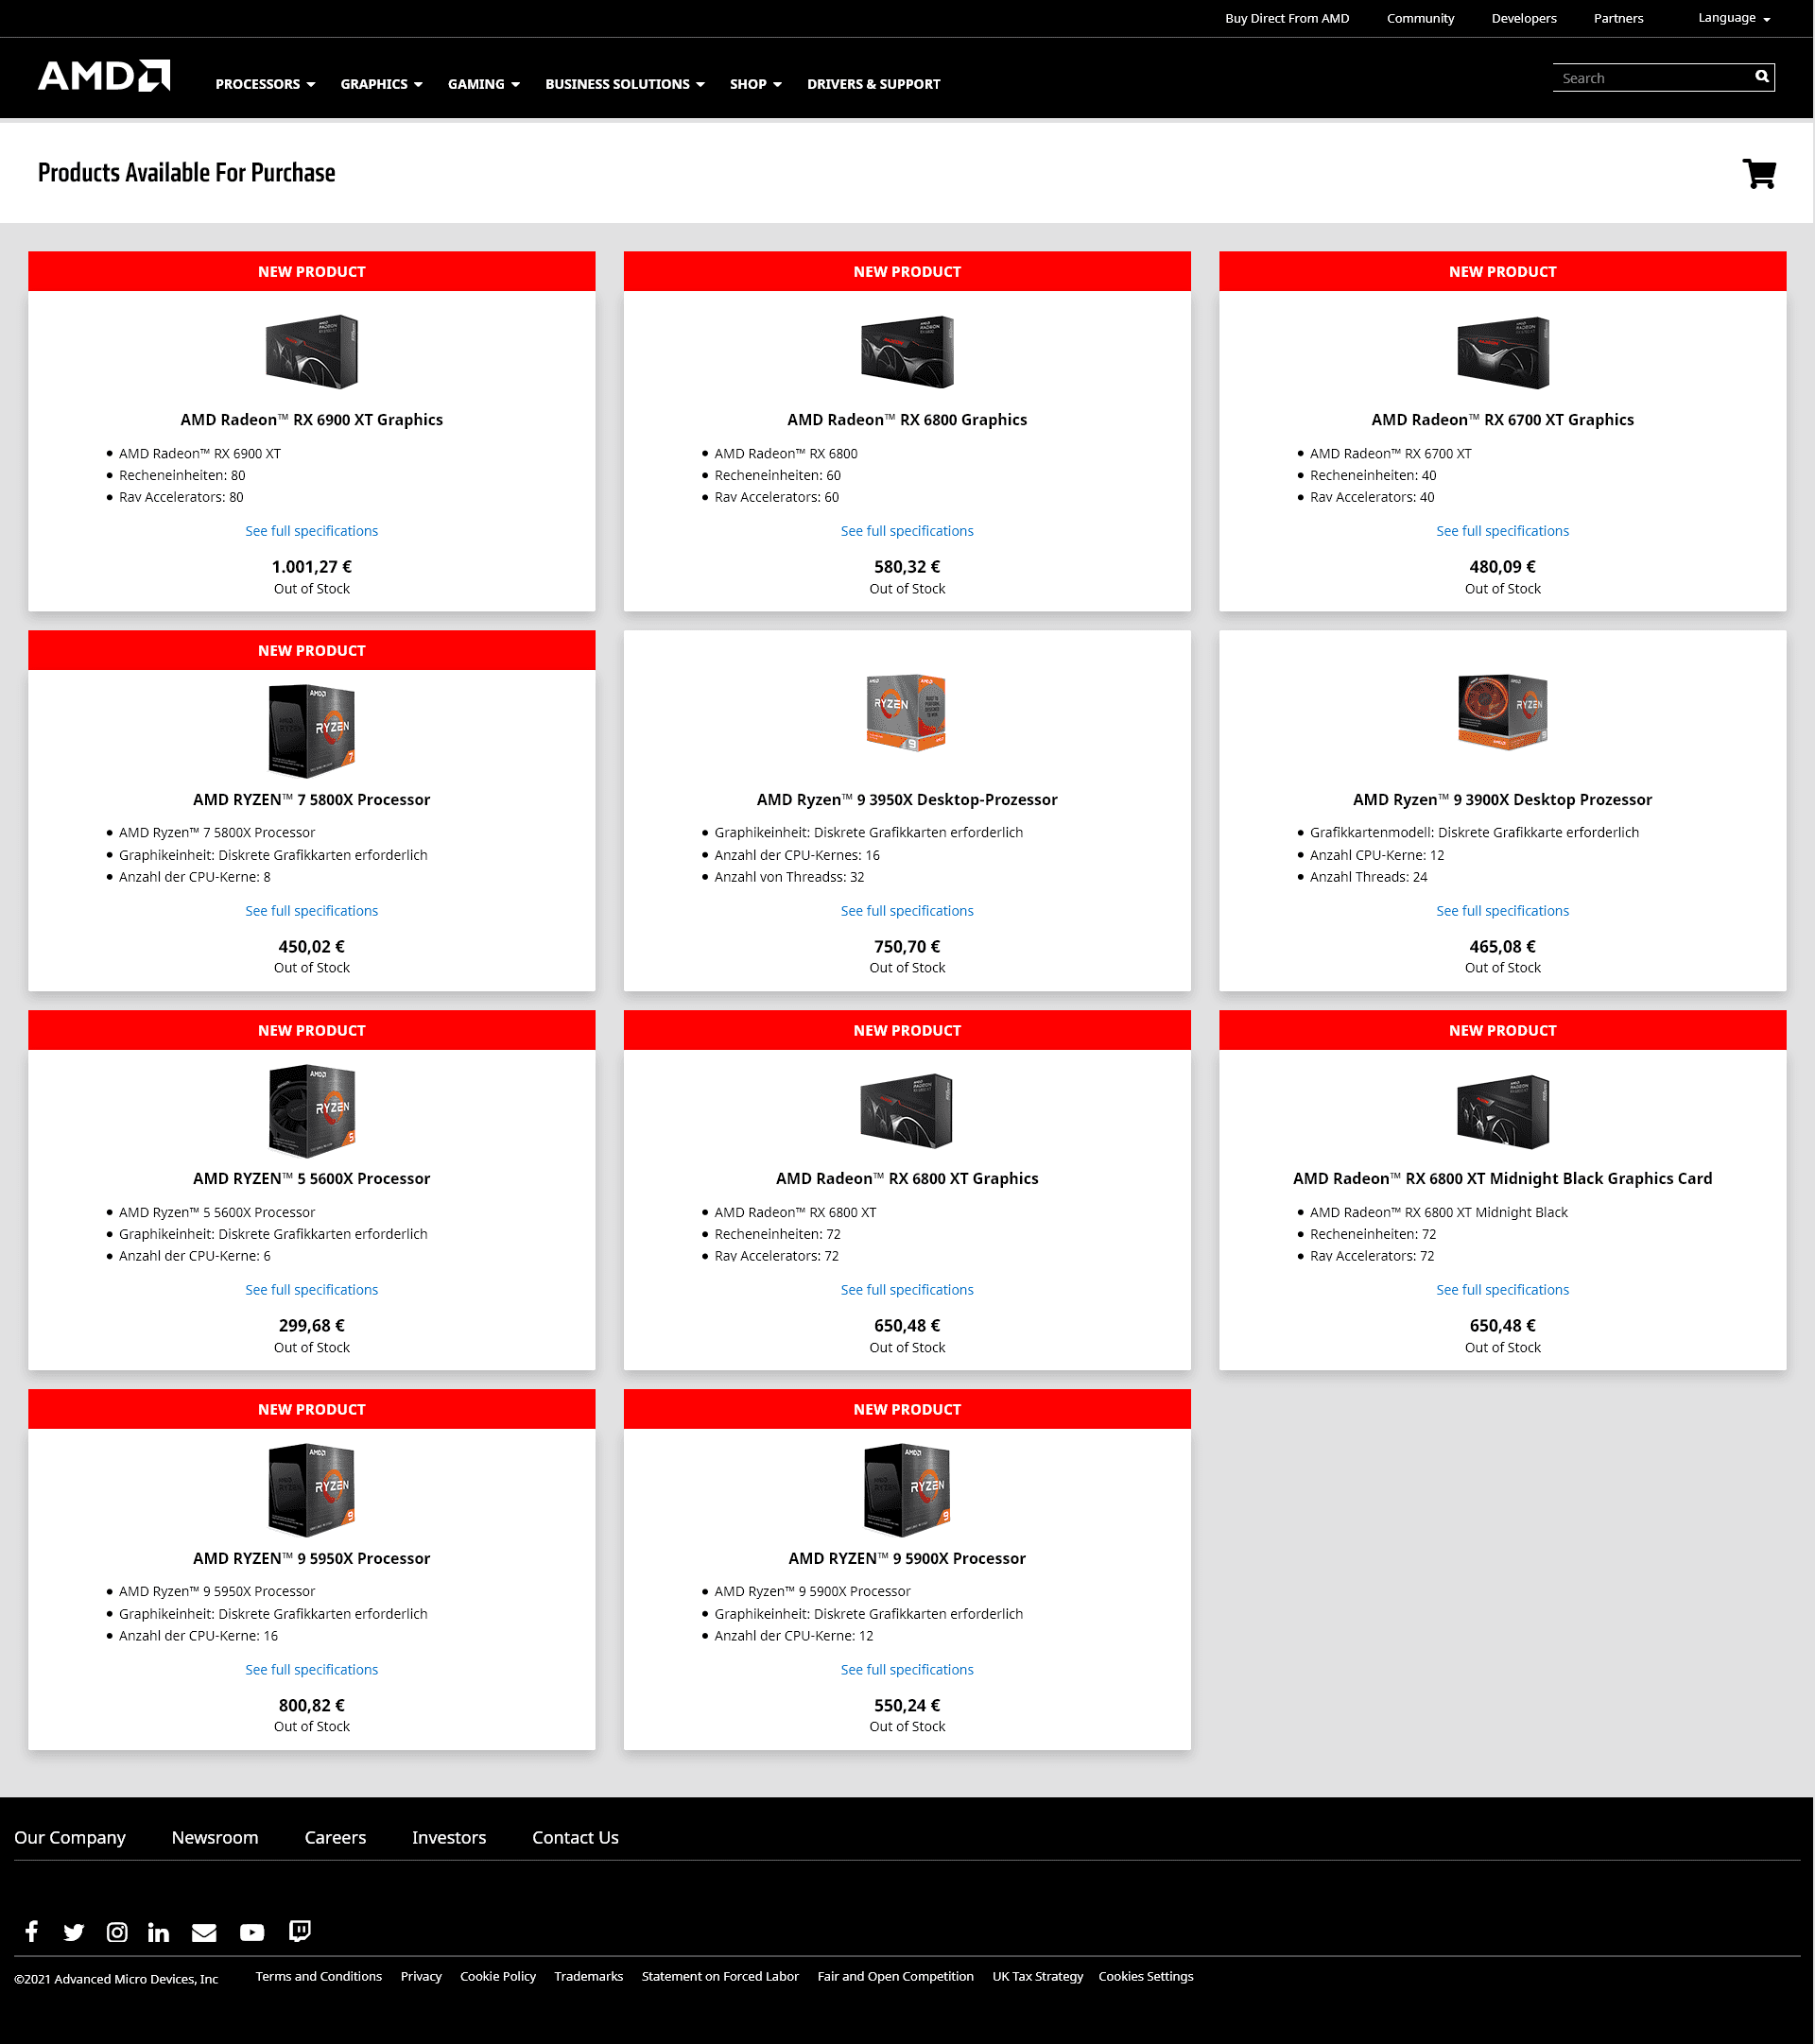The width and height of the screenshot is (1815, 2044).
Task: Expand the Business Solutions menu
Action: pyautogui.click(x=626, y=84)
